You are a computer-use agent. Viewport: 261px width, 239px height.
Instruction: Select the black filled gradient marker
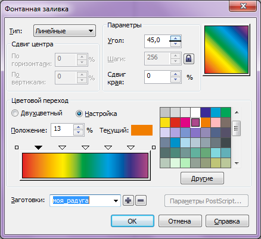[38, 147]
